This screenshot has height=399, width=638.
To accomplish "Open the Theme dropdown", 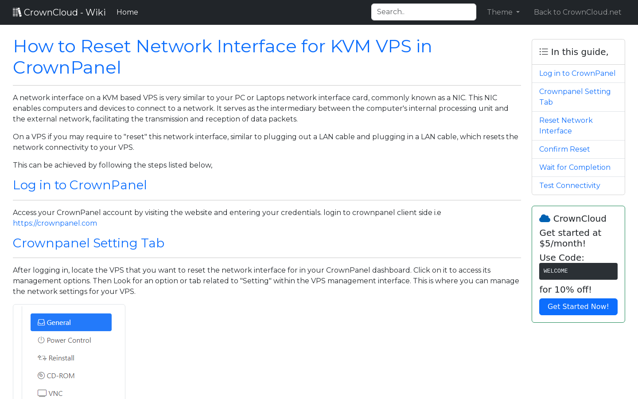I will tap(503, 12).
